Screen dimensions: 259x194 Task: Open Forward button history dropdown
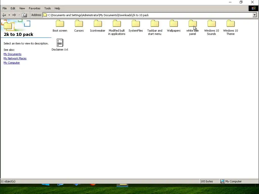coord(19,15)
